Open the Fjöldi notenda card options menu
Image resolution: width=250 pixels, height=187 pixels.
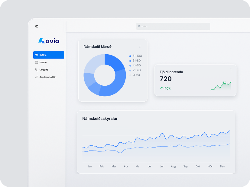click(x=231, y=70)
